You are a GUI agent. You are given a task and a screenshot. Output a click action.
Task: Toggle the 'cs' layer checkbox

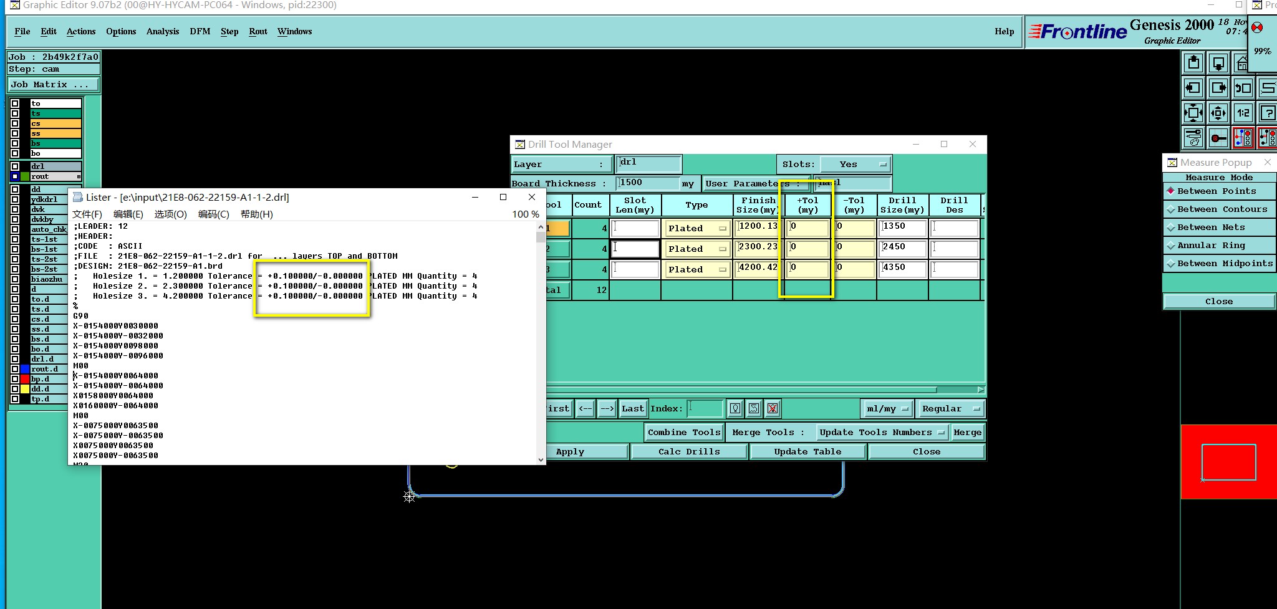coord(15,123)
